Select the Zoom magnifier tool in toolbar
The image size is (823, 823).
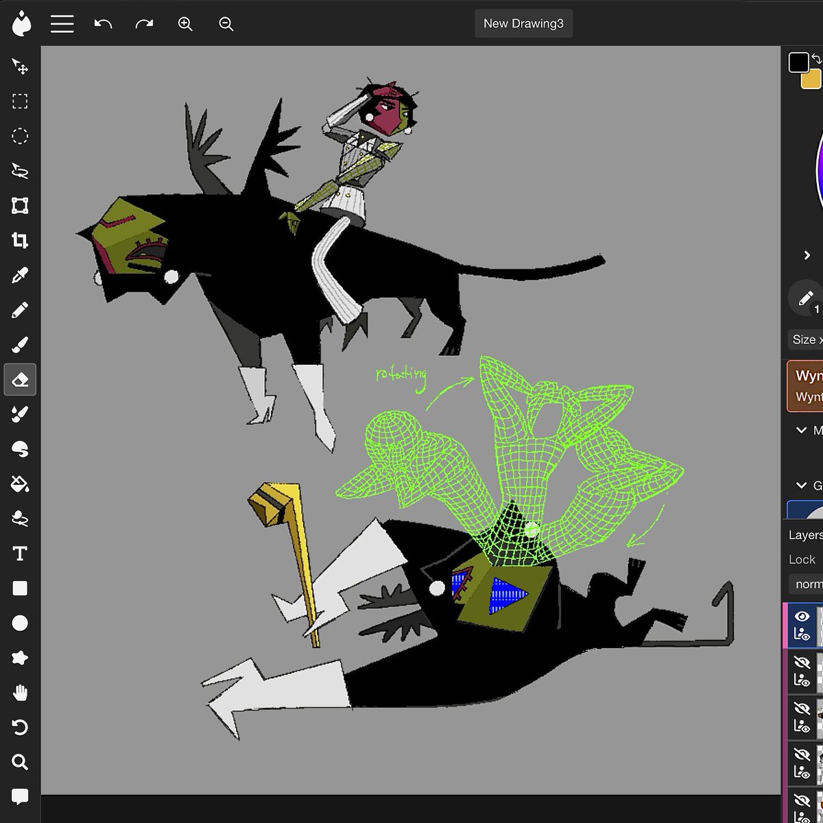20,762
